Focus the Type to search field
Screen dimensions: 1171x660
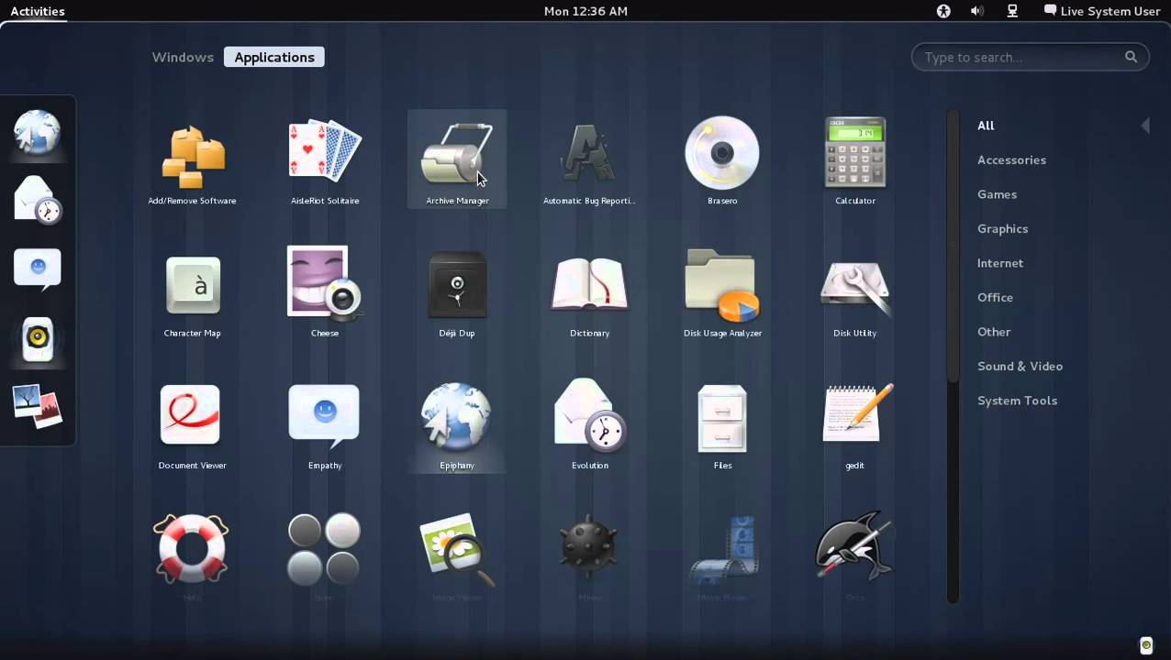1030,57
